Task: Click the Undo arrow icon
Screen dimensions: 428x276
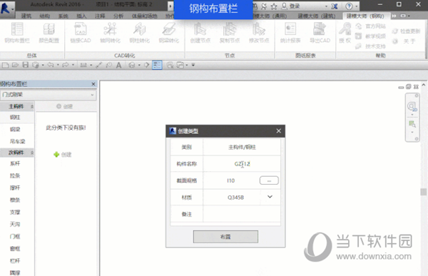Action: click(x=51, y=65)
